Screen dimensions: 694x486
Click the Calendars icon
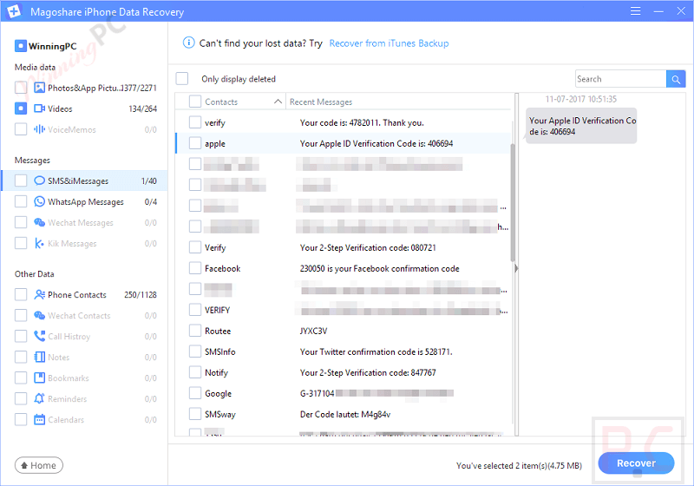[x=39, y=419]
